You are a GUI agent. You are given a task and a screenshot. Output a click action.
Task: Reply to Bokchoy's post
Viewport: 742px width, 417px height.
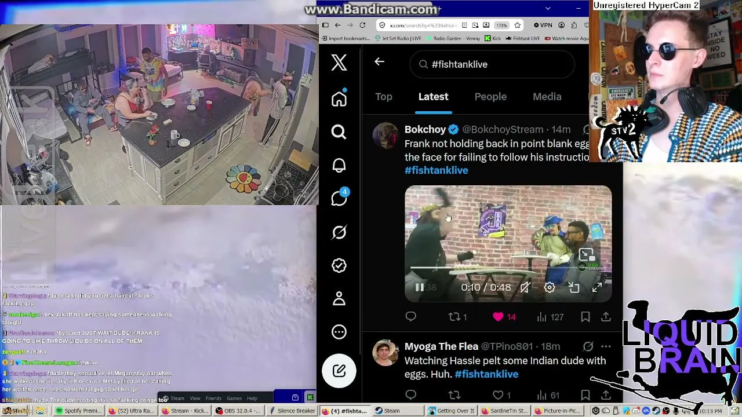(410, 317)
